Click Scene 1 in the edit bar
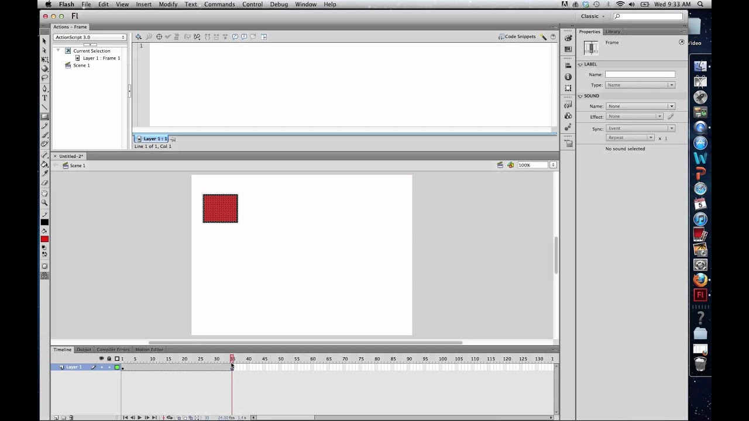 pos(74,165)
